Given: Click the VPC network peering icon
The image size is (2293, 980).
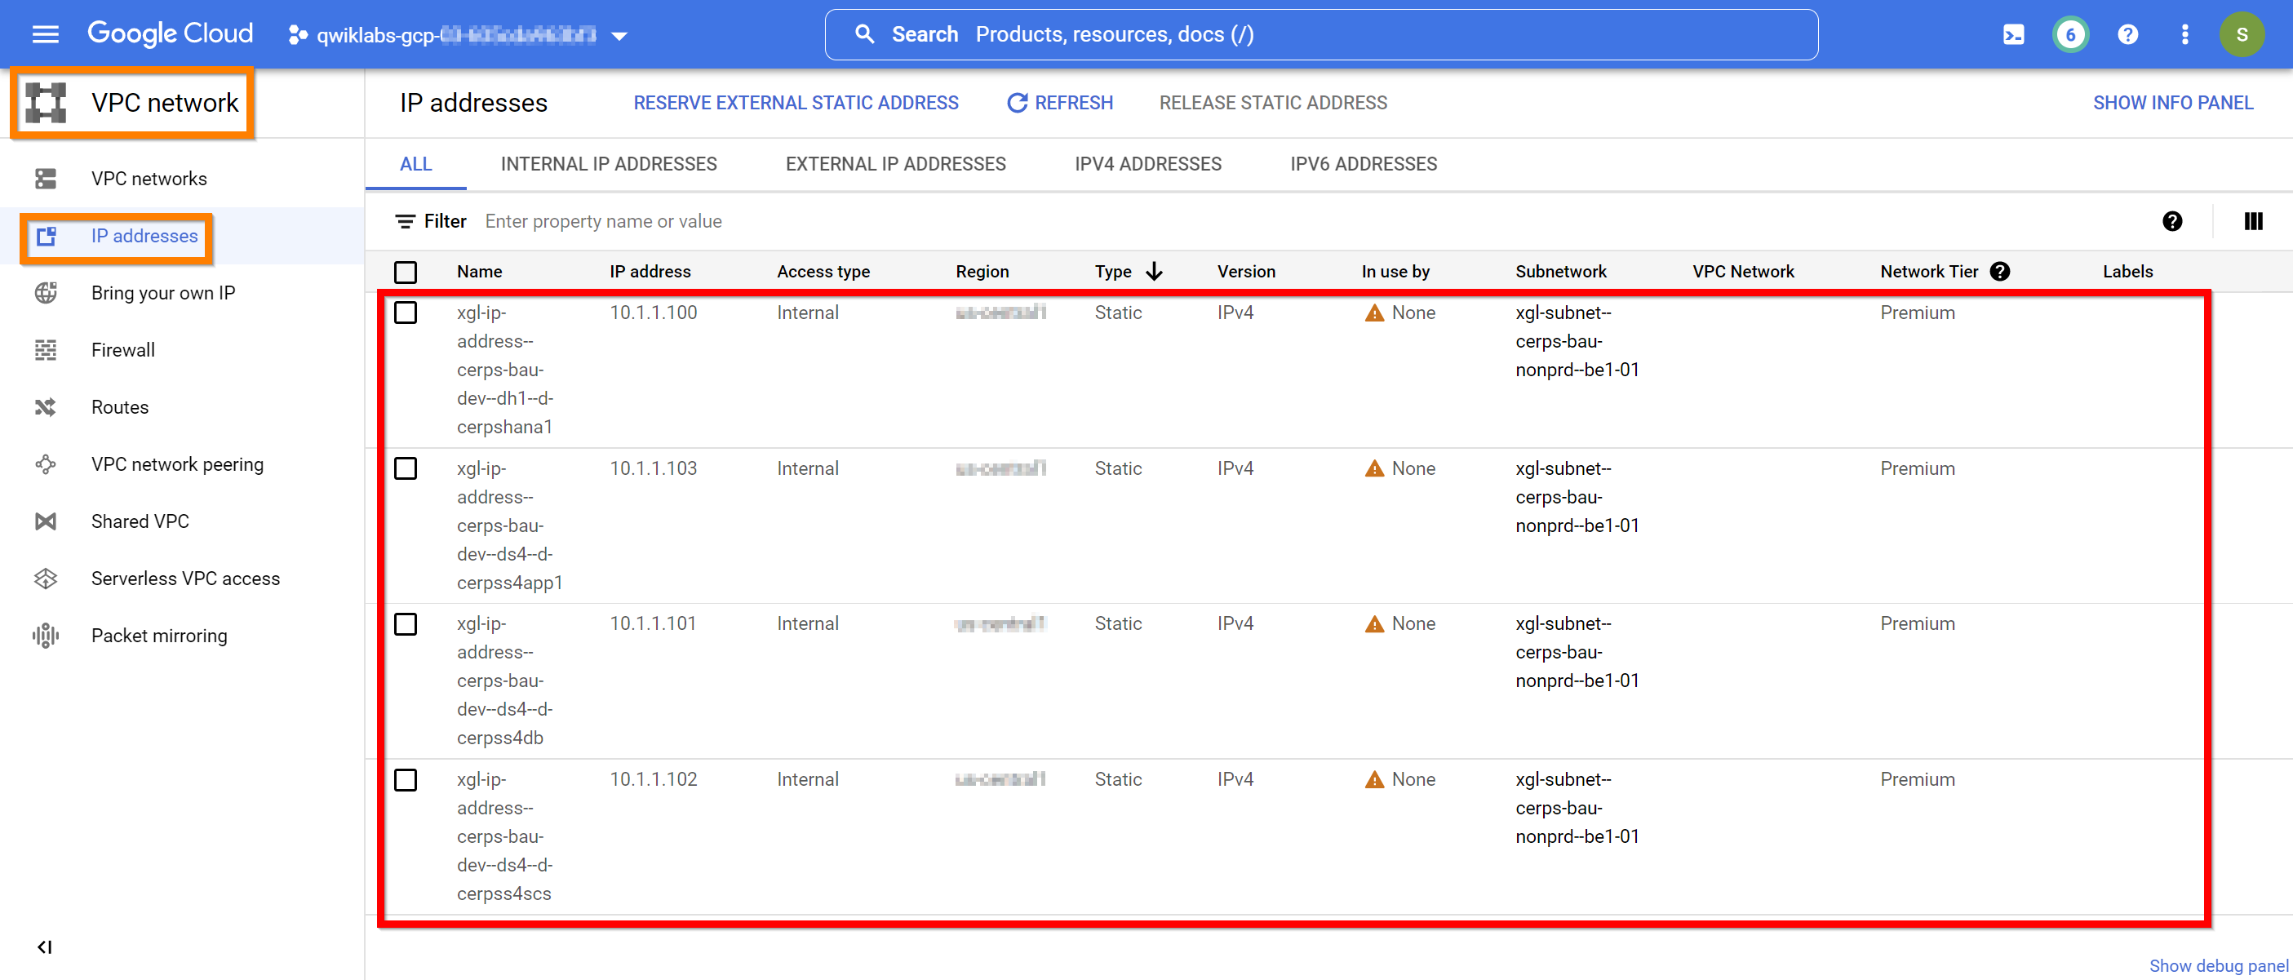Looking at the screenshot, I should coord(46,464).
